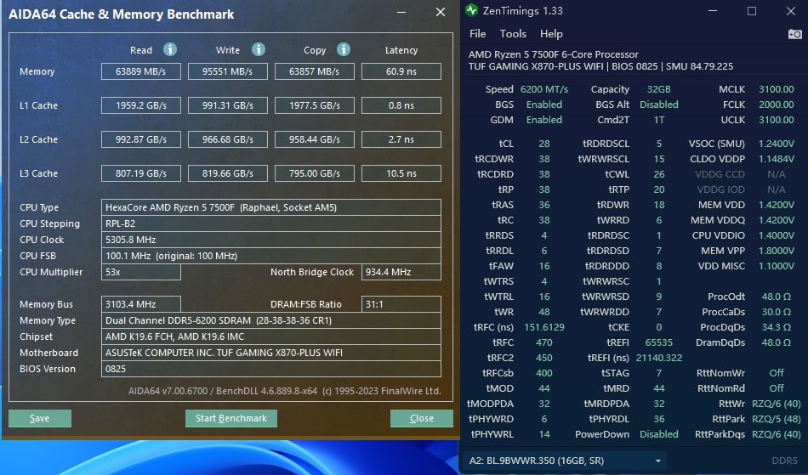Screen dimensions: 808x475
Task: Click tCL value 28
Action: 544,144
